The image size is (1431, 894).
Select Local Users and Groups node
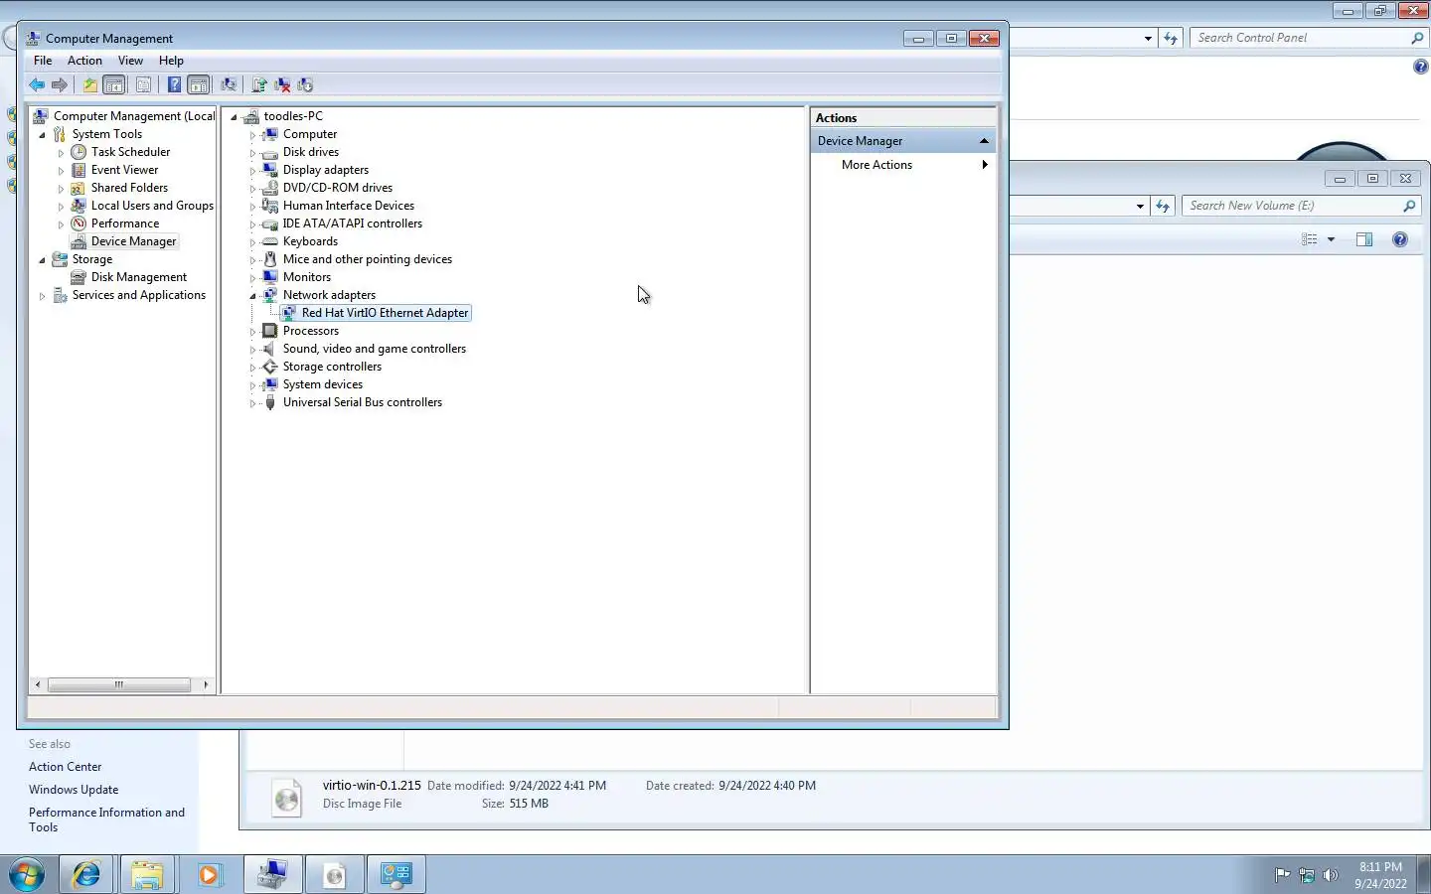click(152, 206)
